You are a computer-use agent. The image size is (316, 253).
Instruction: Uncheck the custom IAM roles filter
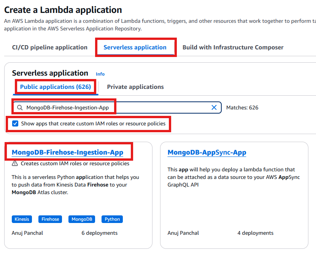pos(15,123)
